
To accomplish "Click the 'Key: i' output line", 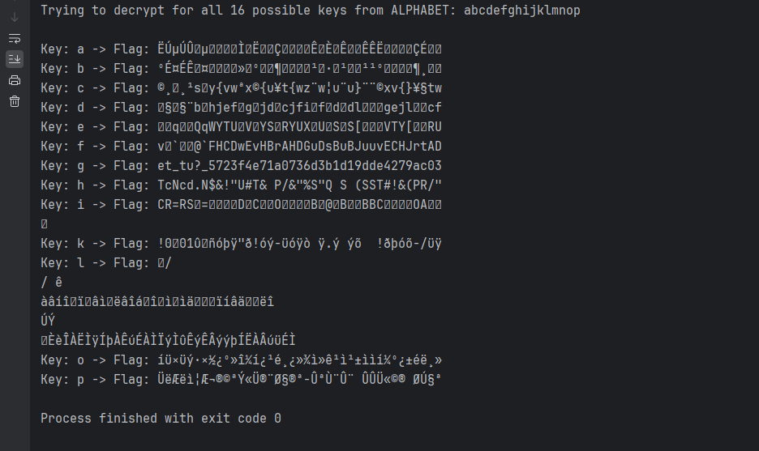I will [241, 205].
